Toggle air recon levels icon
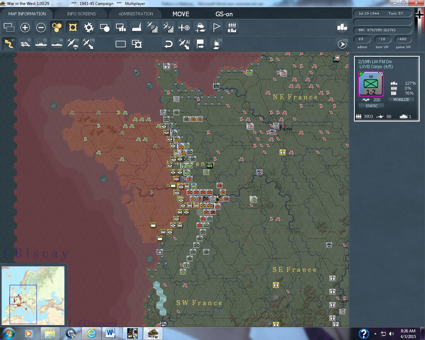 (x=152, y=28)
